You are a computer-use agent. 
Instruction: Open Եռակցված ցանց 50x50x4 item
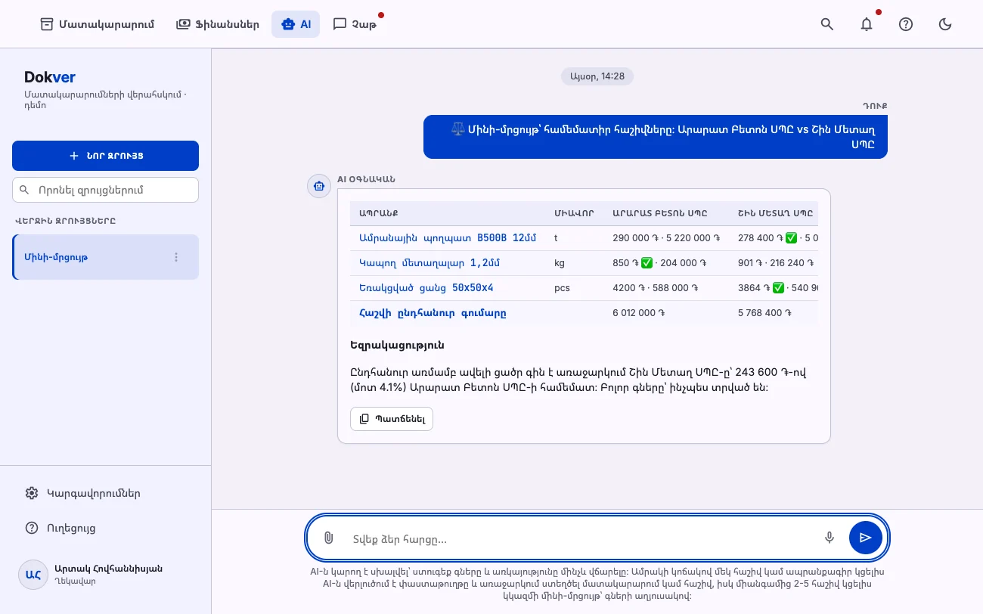coord(426,288)
